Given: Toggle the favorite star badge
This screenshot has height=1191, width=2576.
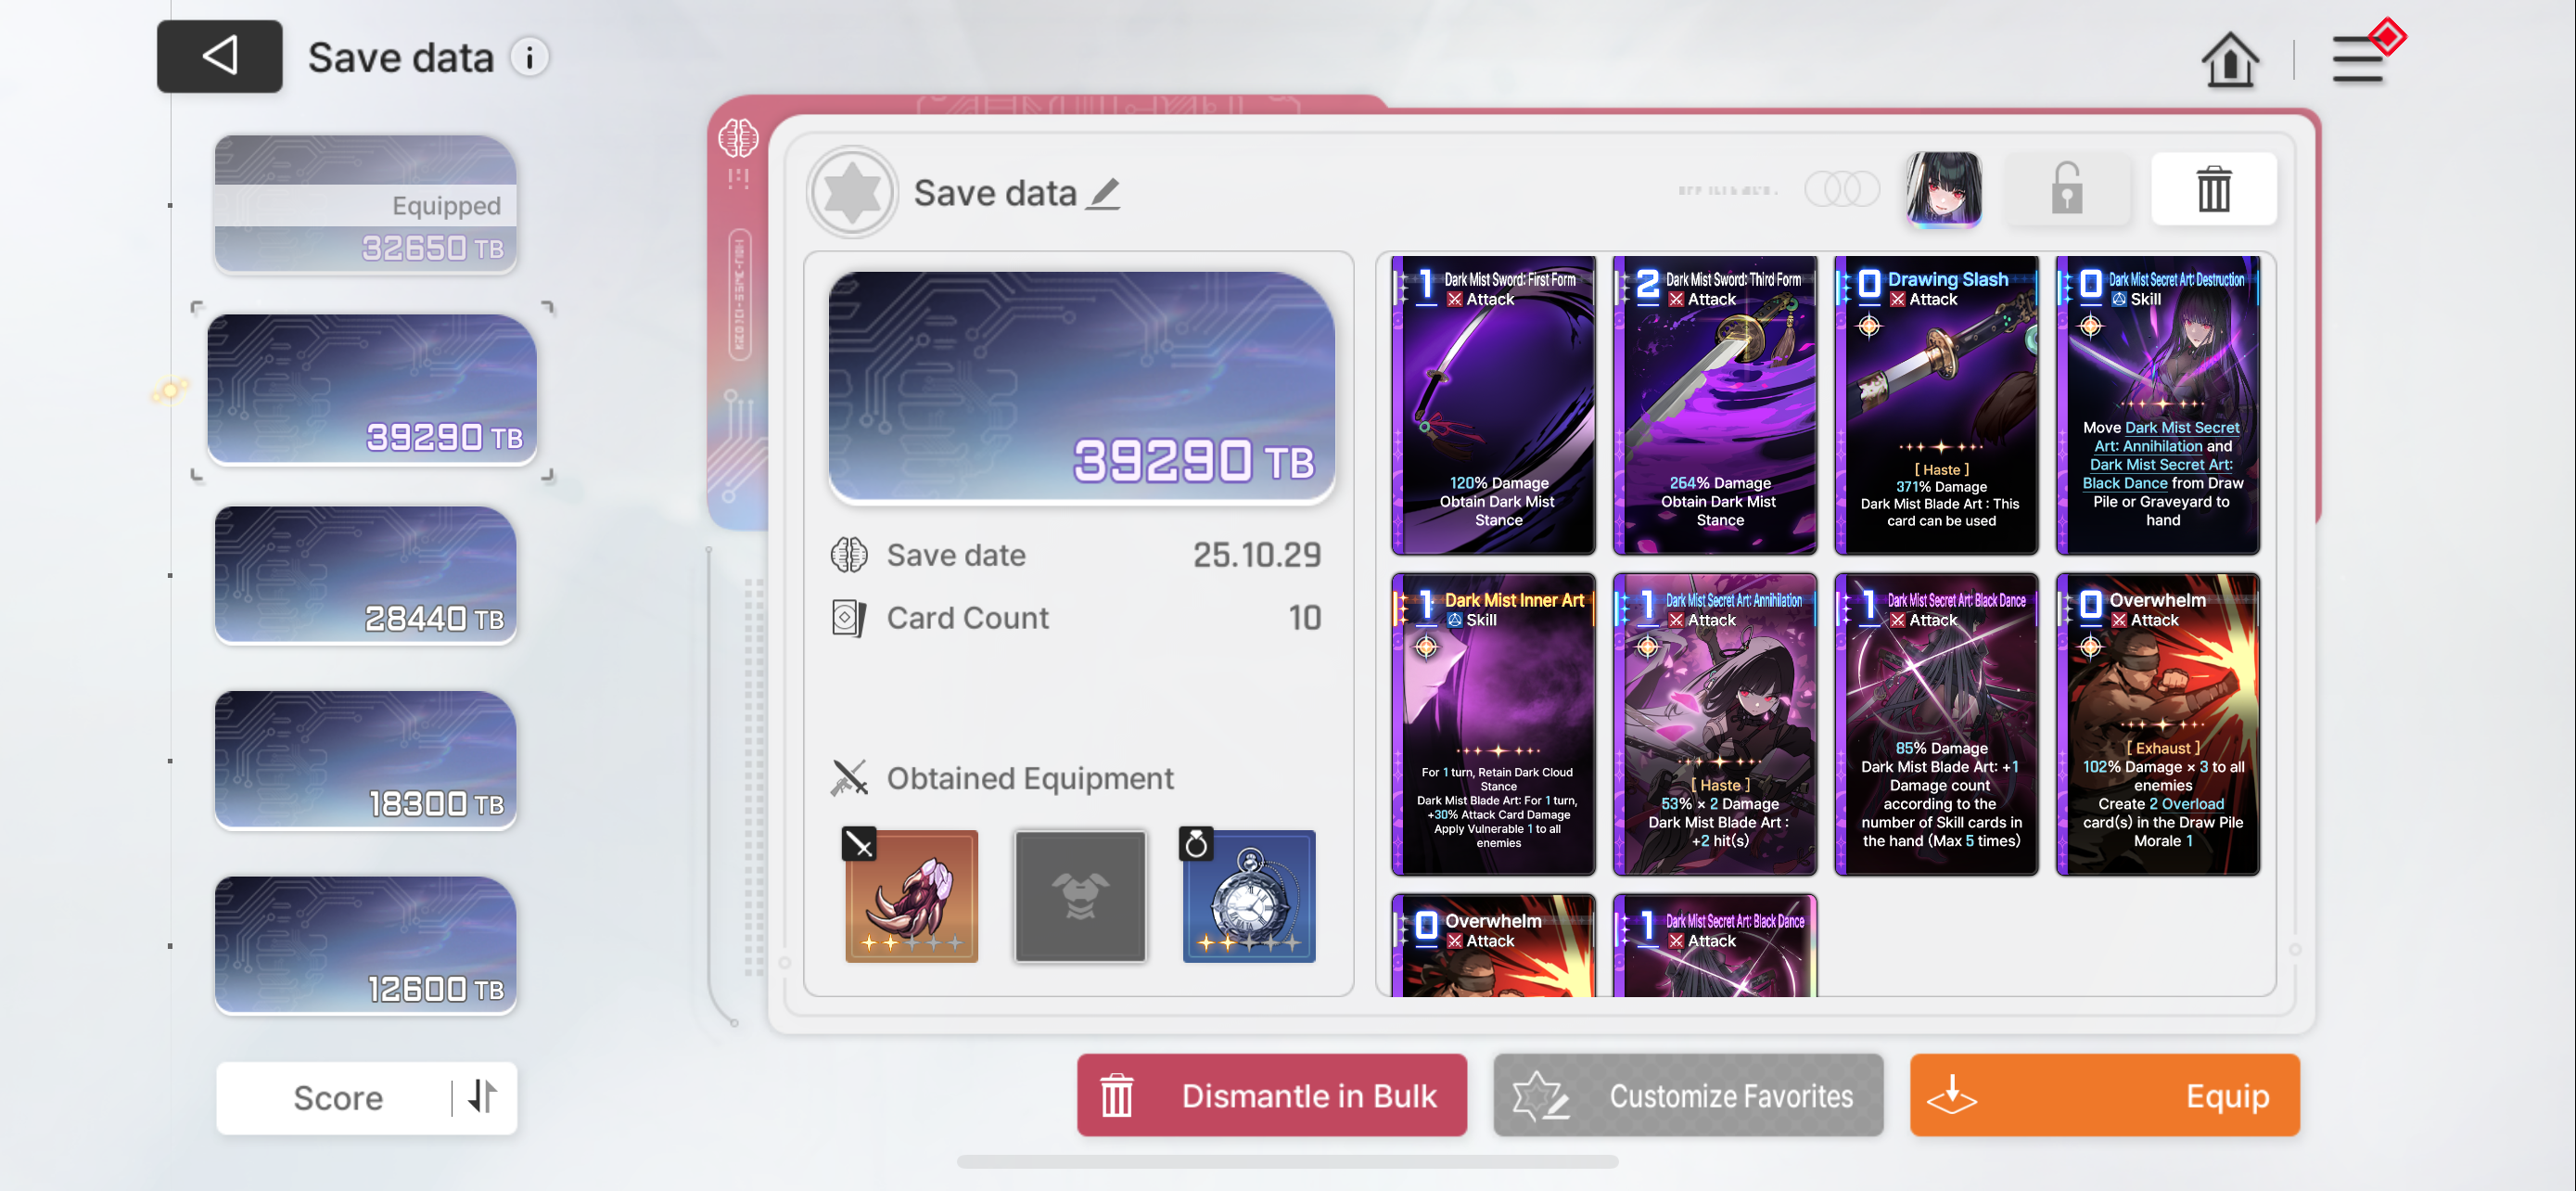Looking at the screenshot, I should (852, 192).
